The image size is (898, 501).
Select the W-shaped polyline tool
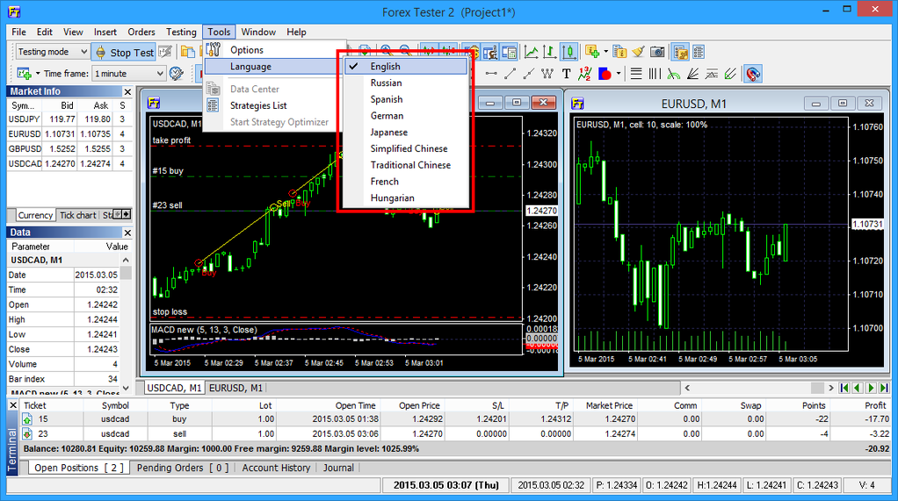547,74
